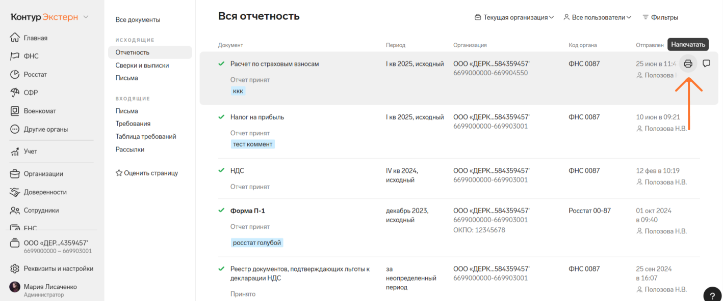Click the росстат голубой tag label
This screenshot has width=723, height=301.
click(257, 243)
